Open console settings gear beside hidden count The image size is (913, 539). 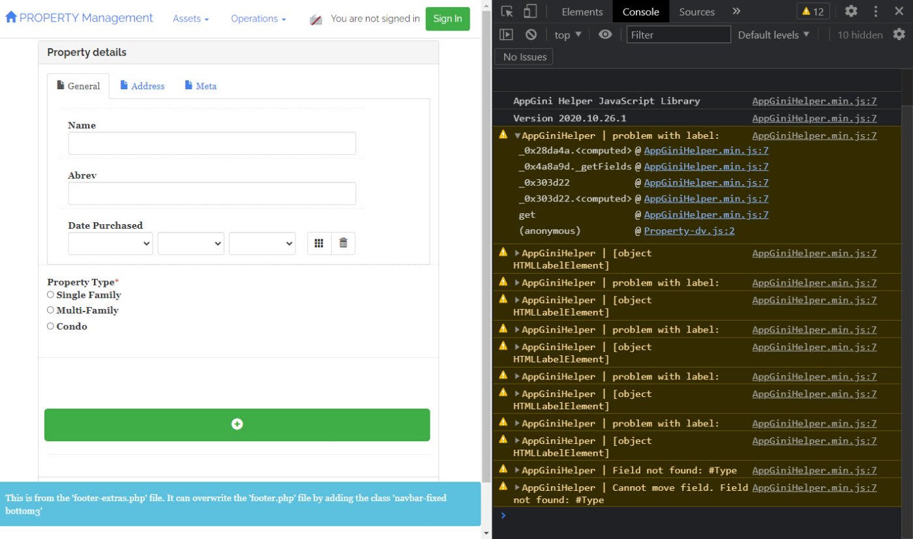[899, 35]
